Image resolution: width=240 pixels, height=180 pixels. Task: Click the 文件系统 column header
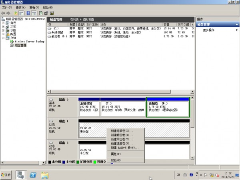coord(92,24)
